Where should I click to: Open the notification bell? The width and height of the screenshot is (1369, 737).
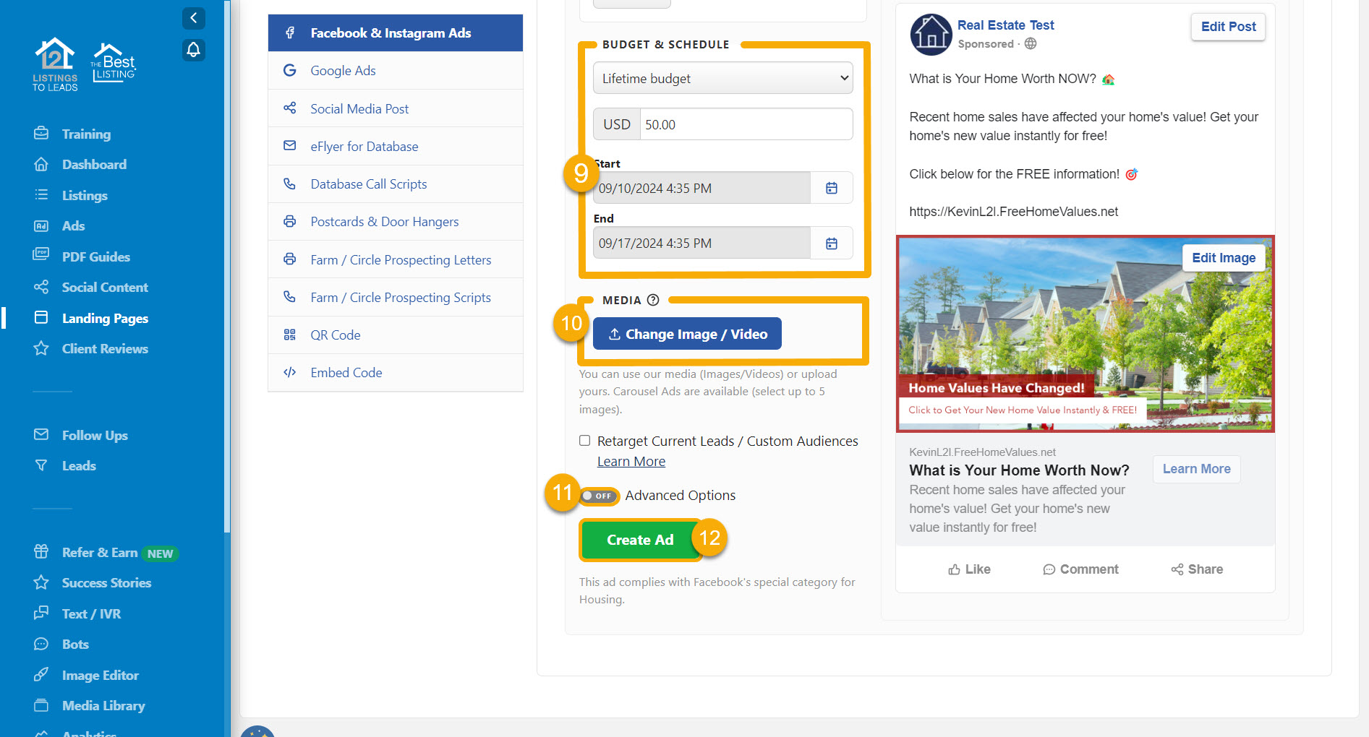click(193, 50)
